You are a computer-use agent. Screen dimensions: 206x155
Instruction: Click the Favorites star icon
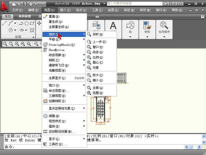[x=181, y=4]
